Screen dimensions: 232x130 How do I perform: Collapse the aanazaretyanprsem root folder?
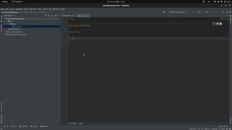click(x=4, y=19)
